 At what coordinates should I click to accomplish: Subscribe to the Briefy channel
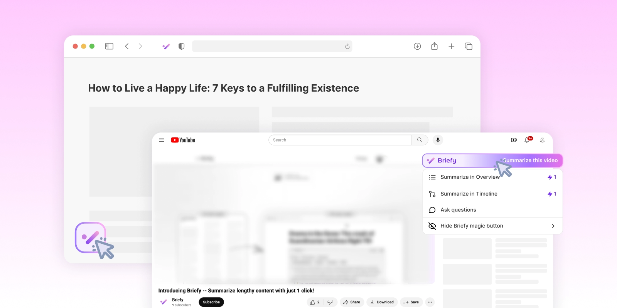pyautogui.click(x=211, y=302)
